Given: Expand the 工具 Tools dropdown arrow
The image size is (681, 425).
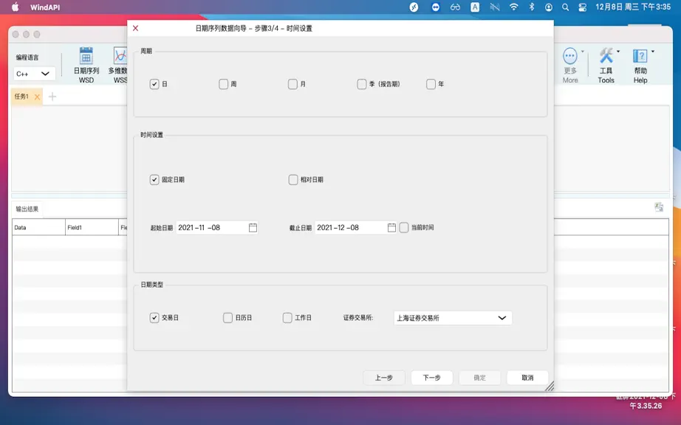Looking at the screenshot, I should (618, 52).
